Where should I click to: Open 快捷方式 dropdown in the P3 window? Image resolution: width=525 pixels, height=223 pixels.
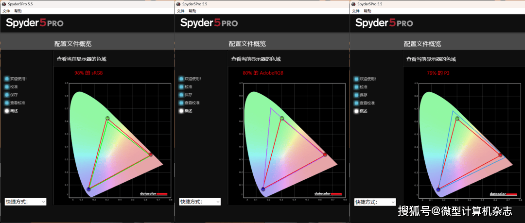click(375, 202)
